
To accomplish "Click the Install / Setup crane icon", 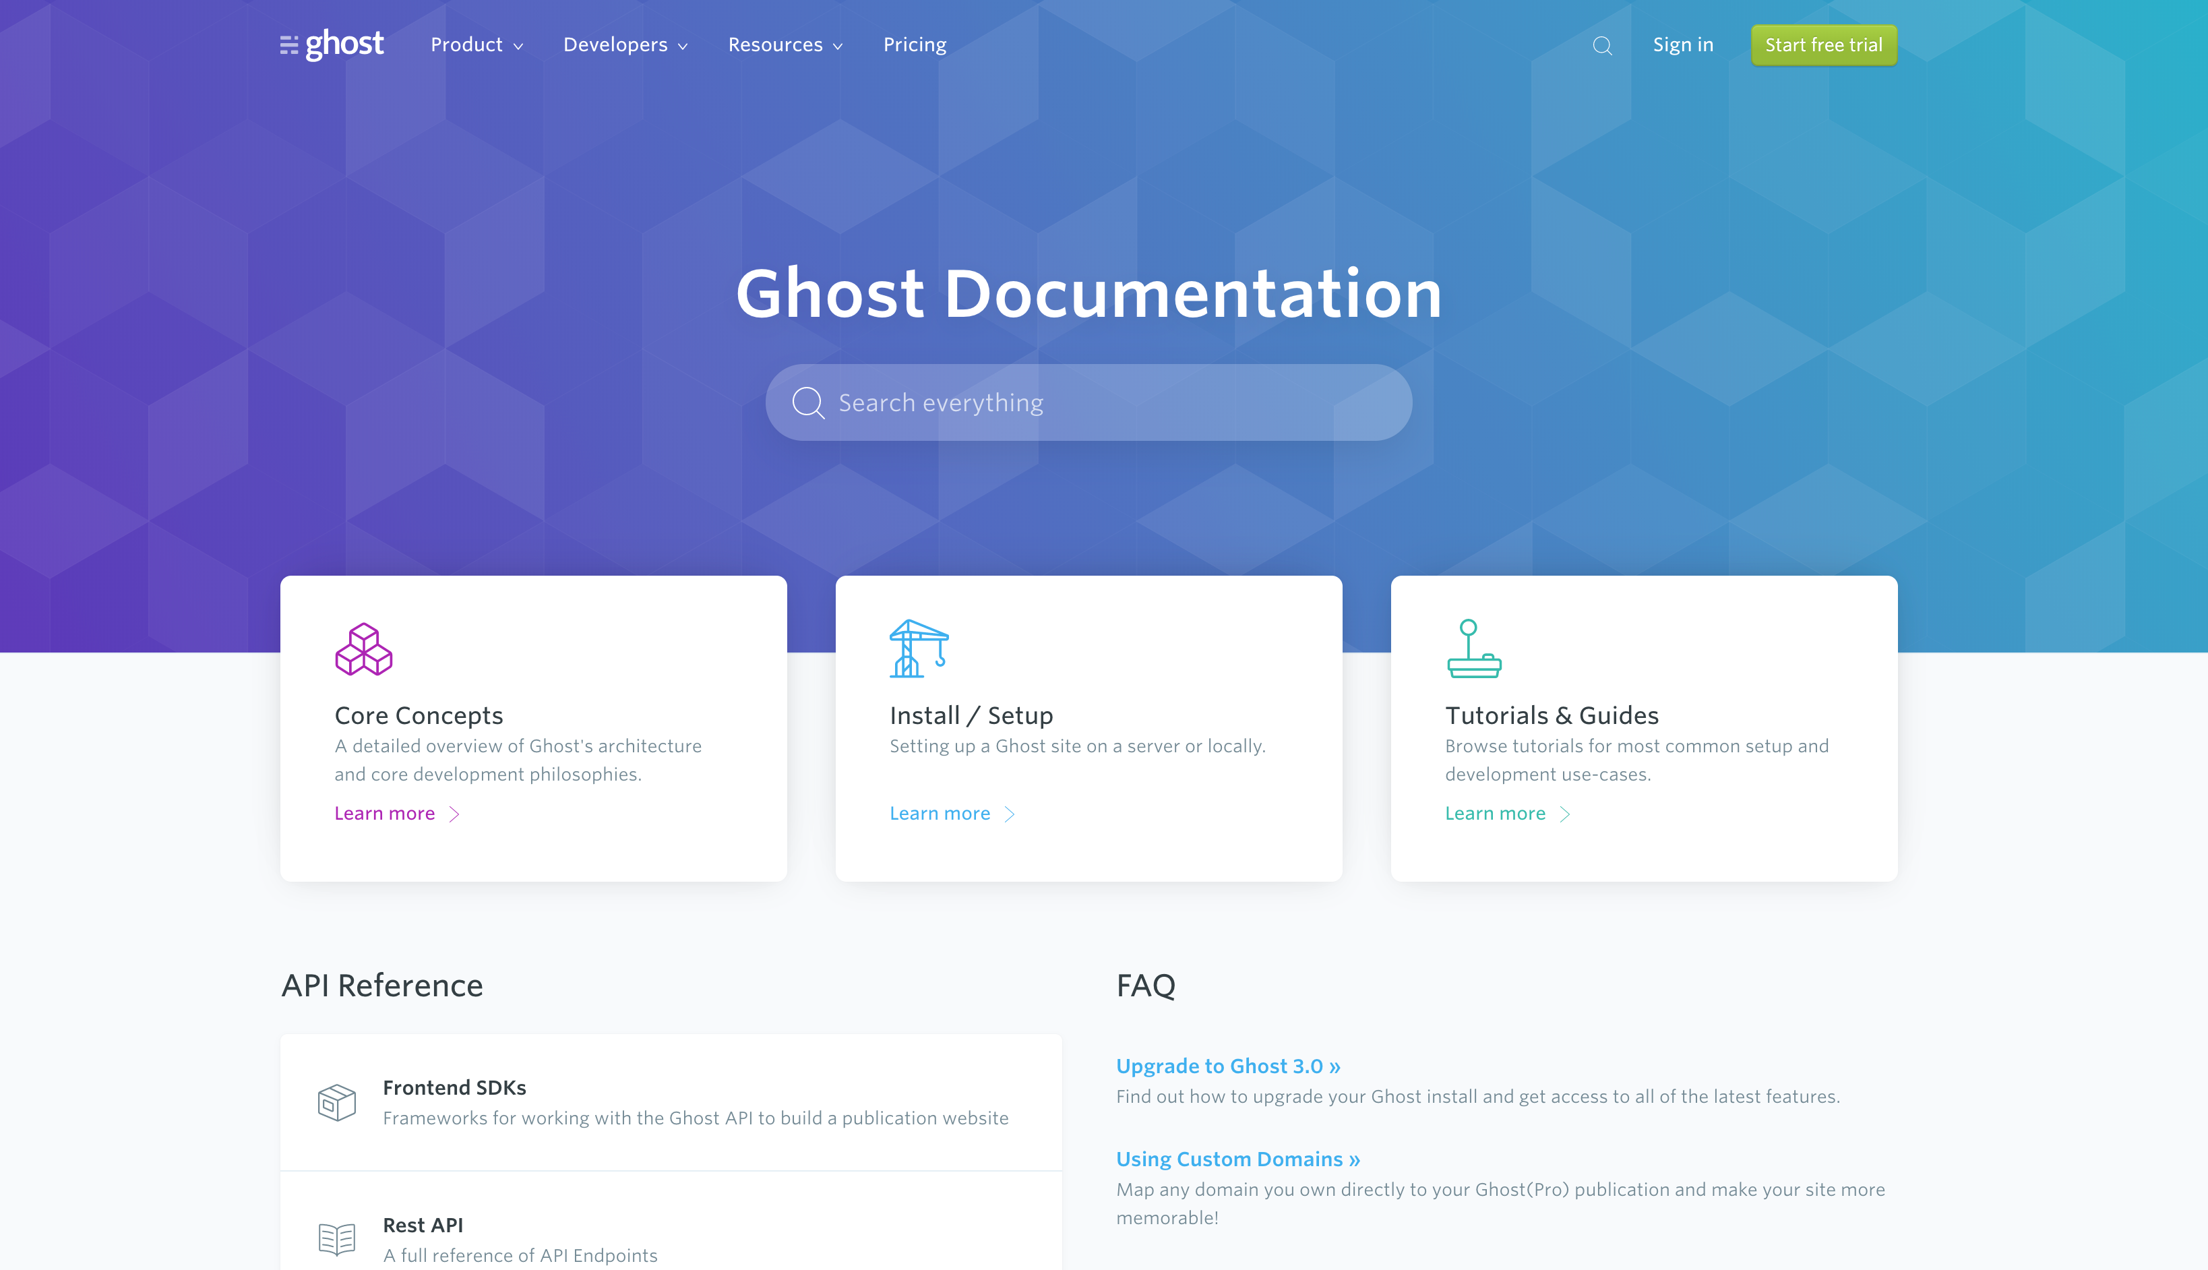I will coord(918,648).
